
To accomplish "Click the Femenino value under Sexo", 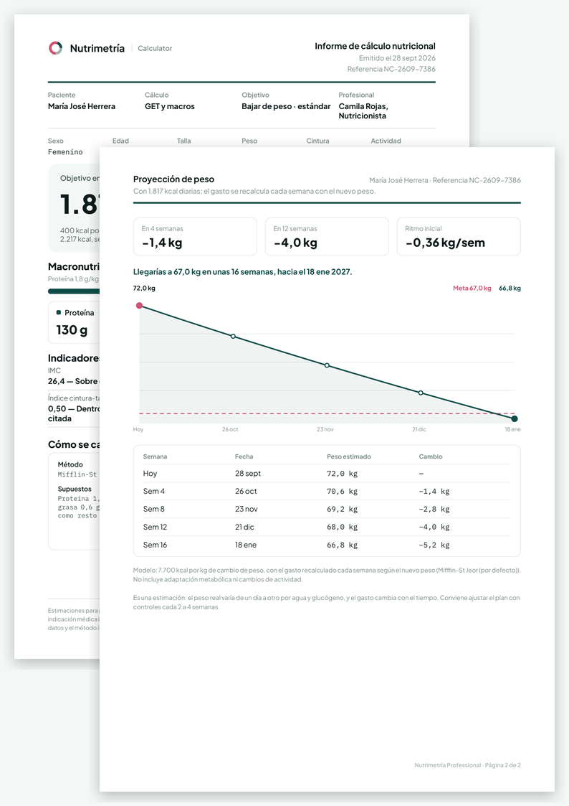I will click(x=65, y=152).
